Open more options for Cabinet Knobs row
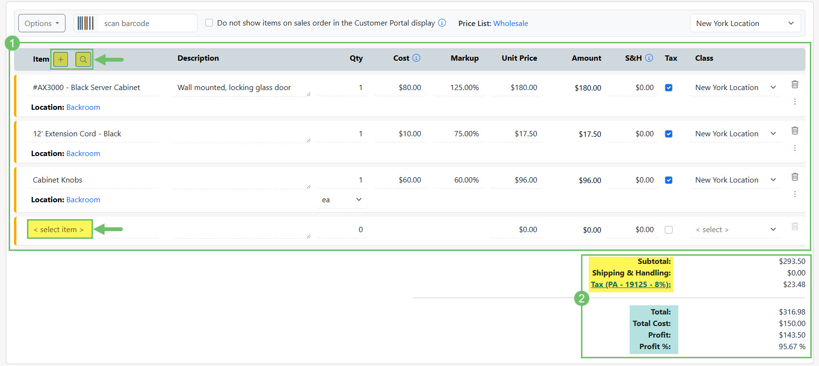This screenshot has width=819, height=366. pos(795,194)
